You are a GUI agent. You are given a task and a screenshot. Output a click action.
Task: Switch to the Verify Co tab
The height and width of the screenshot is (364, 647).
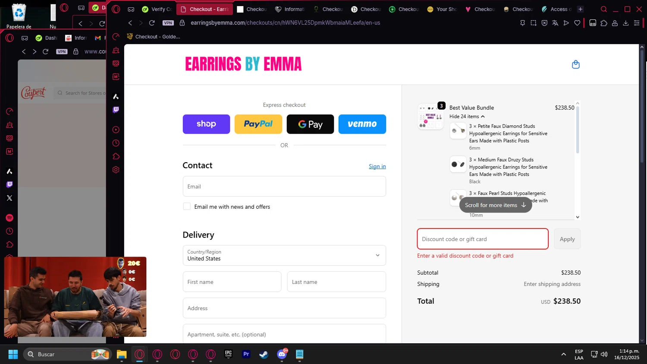[x=157, y=9]
